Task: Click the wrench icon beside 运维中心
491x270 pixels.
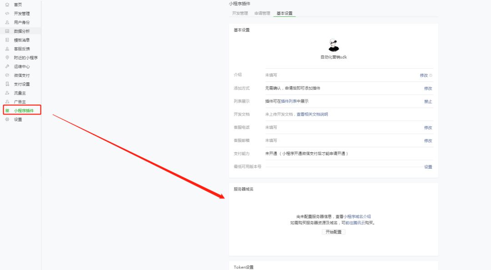Action: pyautogui.click(x=7, y=66)
